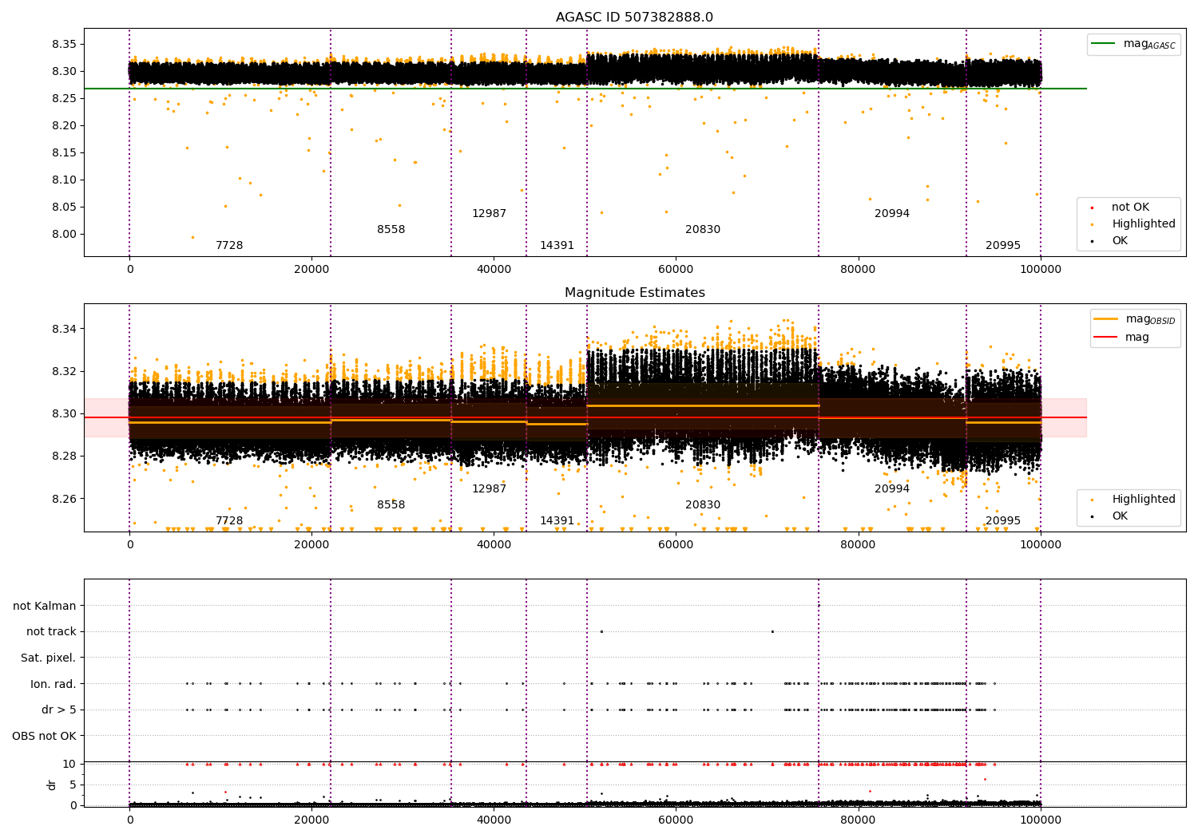The height and width of the screenshot is (838, 1198).
Task: Click the 'OBS not OK' row label
Action: click(x=45, y=736)
